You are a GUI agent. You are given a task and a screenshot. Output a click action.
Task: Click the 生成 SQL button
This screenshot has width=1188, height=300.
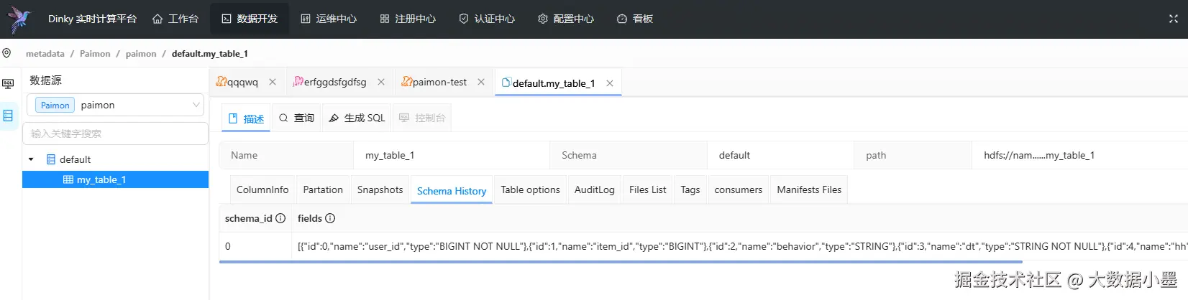tap(357, 118)
